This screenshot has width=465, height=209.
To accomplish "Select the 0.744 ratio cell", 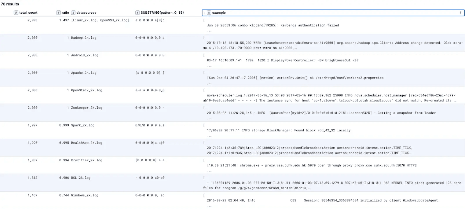I will (x=64, y=195).
